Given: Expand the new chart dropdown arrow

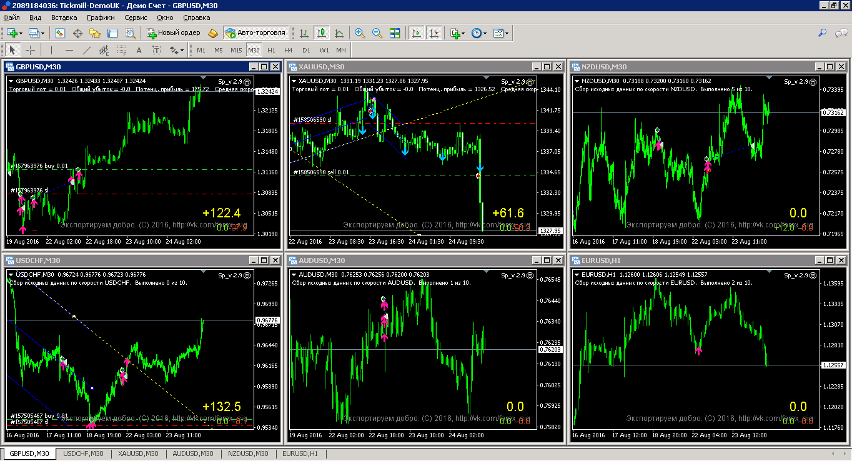Looking at the screenshot, I should tap(21, 33).
